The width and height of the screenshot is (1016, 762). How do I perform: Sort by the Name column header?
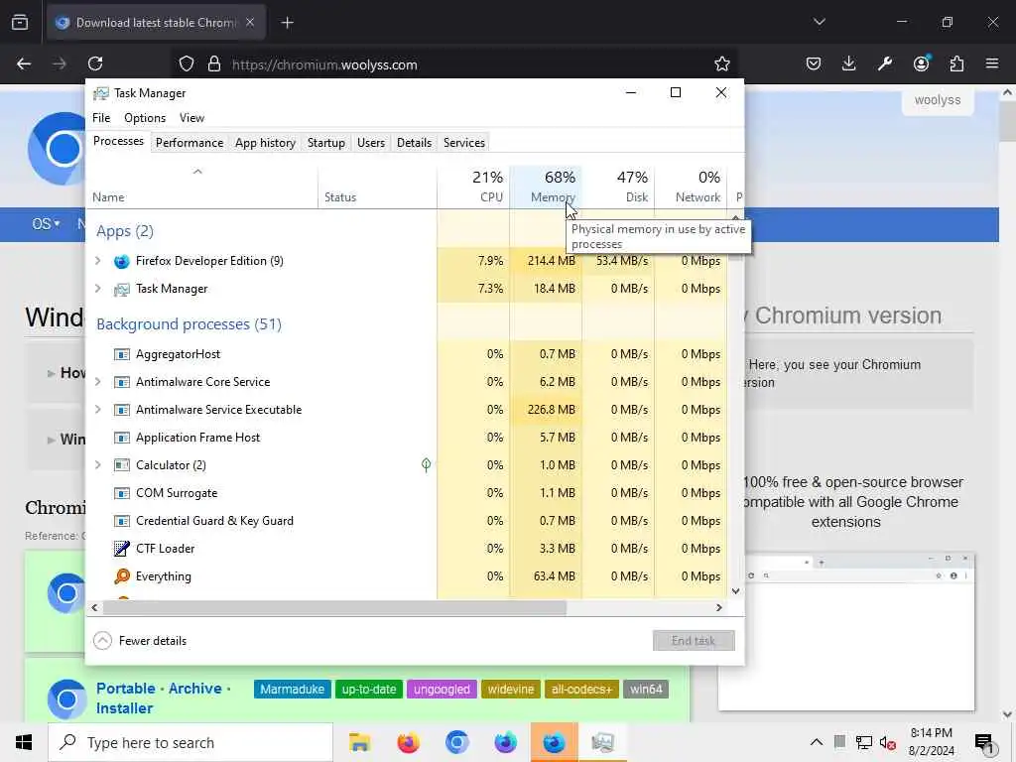coord(201,187)
